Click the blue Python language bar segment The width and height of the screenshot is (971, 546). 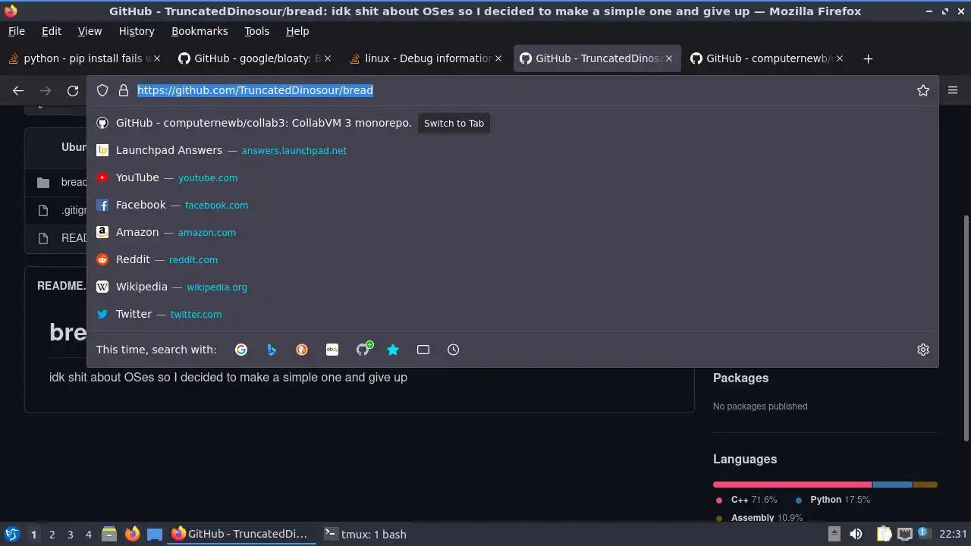893,485
